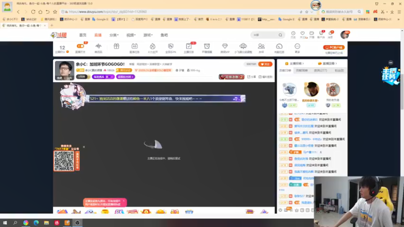Collapse the 主播任务 floating widget
404x227 pixels.
click(390, 63)
